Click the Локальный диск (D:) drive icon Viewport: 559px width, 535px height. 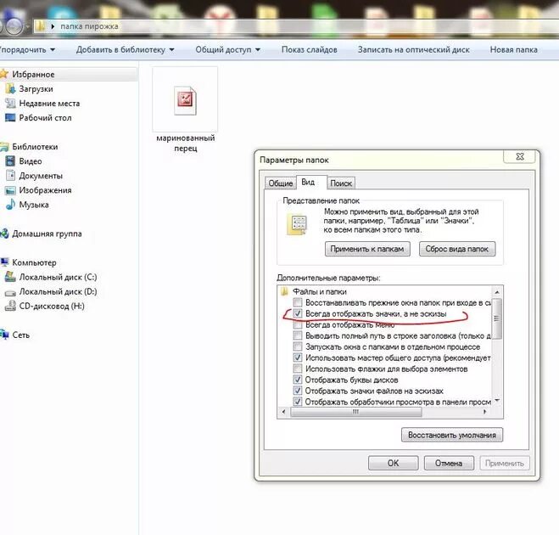10,292
